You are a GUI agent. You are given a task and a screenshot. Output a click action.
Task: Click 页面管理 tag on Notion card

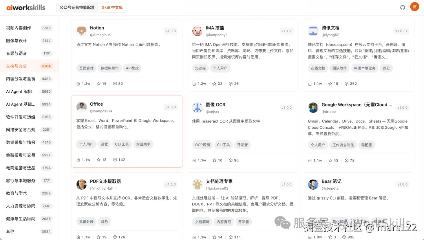(x=86, y=68)
